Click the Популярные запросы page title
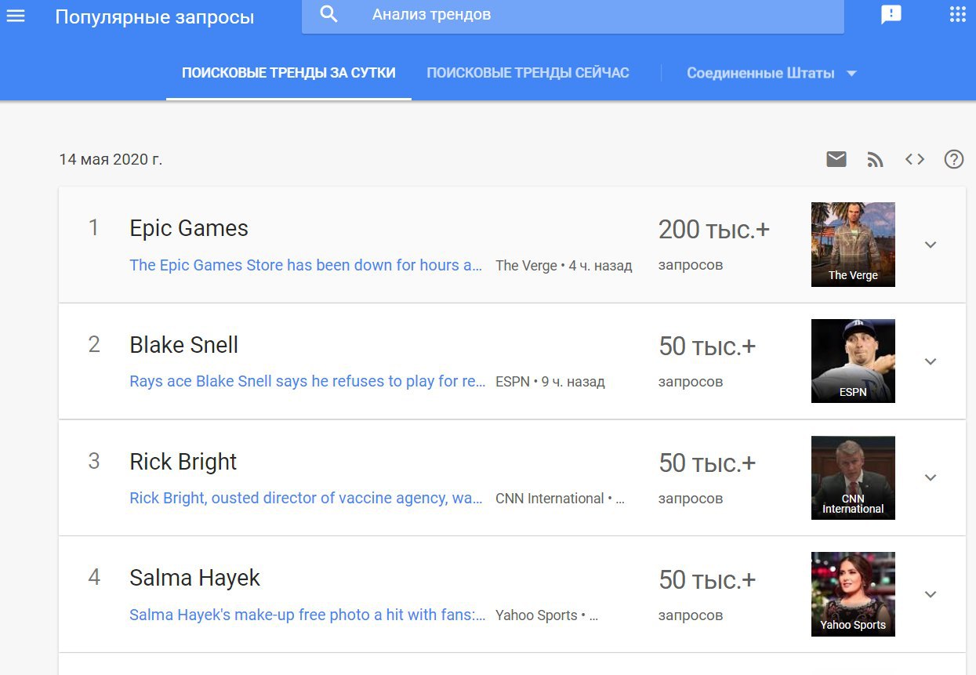The width and height of the screenshot is (976, 675). coord(154,16)
